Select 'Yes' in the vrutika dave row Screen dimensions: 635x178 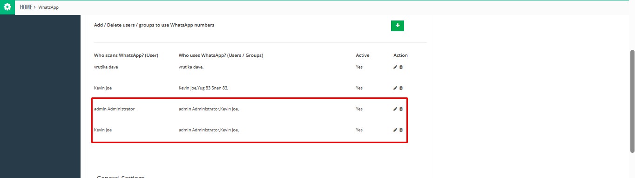[x=359, y=67]
